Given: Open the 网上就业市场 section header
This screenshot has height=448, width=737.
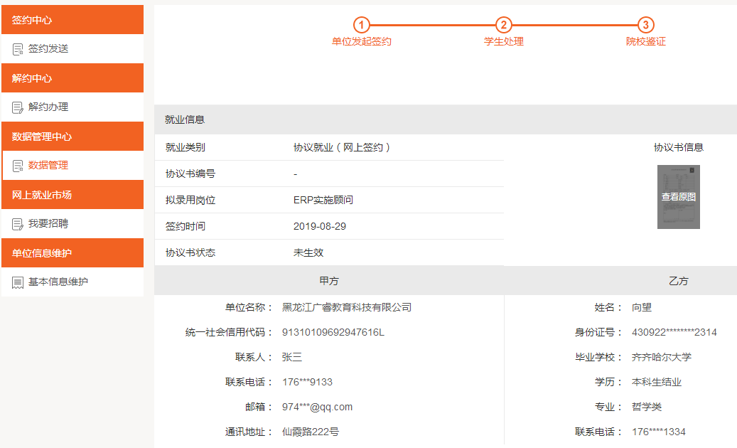Looking at the screenshot, I should tap(72, 195).
